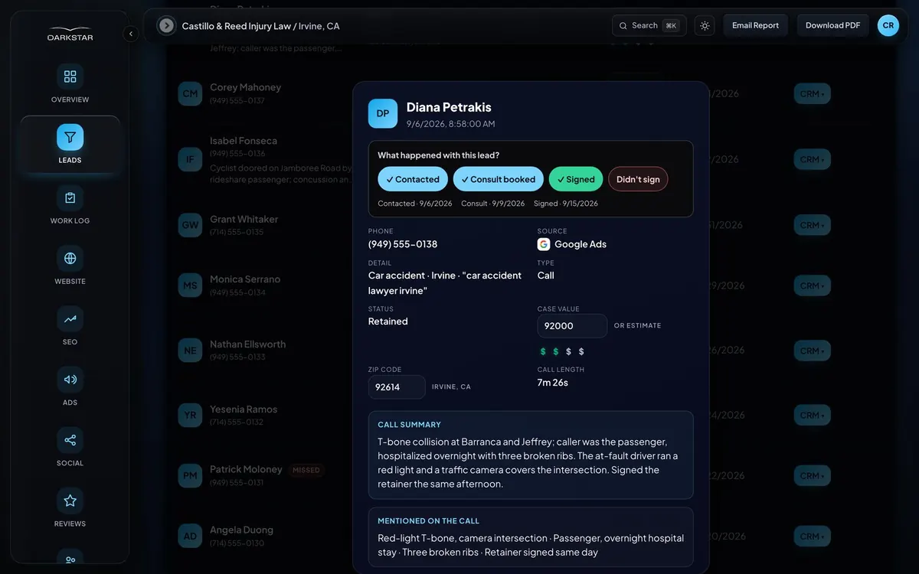919x574 pixels.
Task: Open the Ads megaphone icon
Action: tap(70, 379)
